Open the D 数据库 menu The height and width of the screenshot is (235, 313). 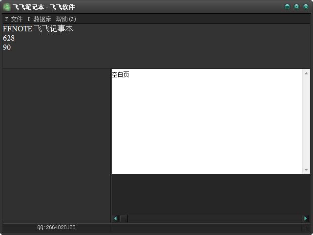pos(39,19)
